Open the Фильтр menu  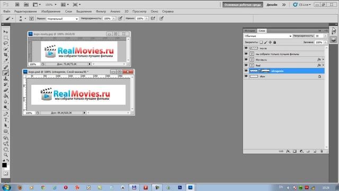101,12
